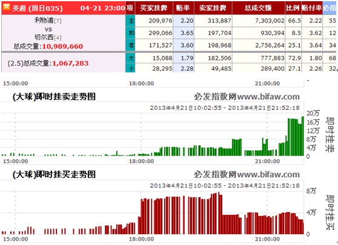Click the 20万 label on sell chart
Screen dimensions: 338x245
point(313,113)
